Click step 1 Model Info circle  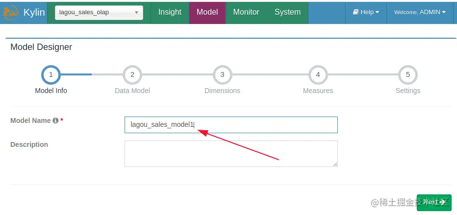(51, 75)
